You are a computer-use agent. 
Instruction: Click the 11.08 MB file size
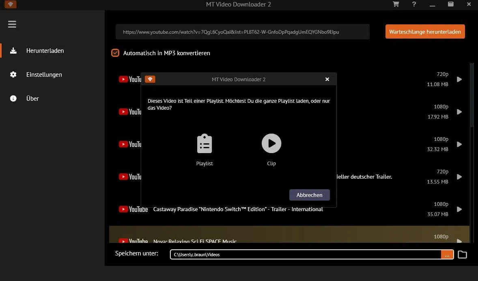tap(437, 84)
